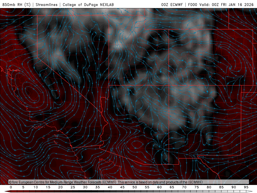The height and width of the screenshot is (193, 257).
Task: Click the "10" value on the color scale
Action: click(x=36, y=187)
